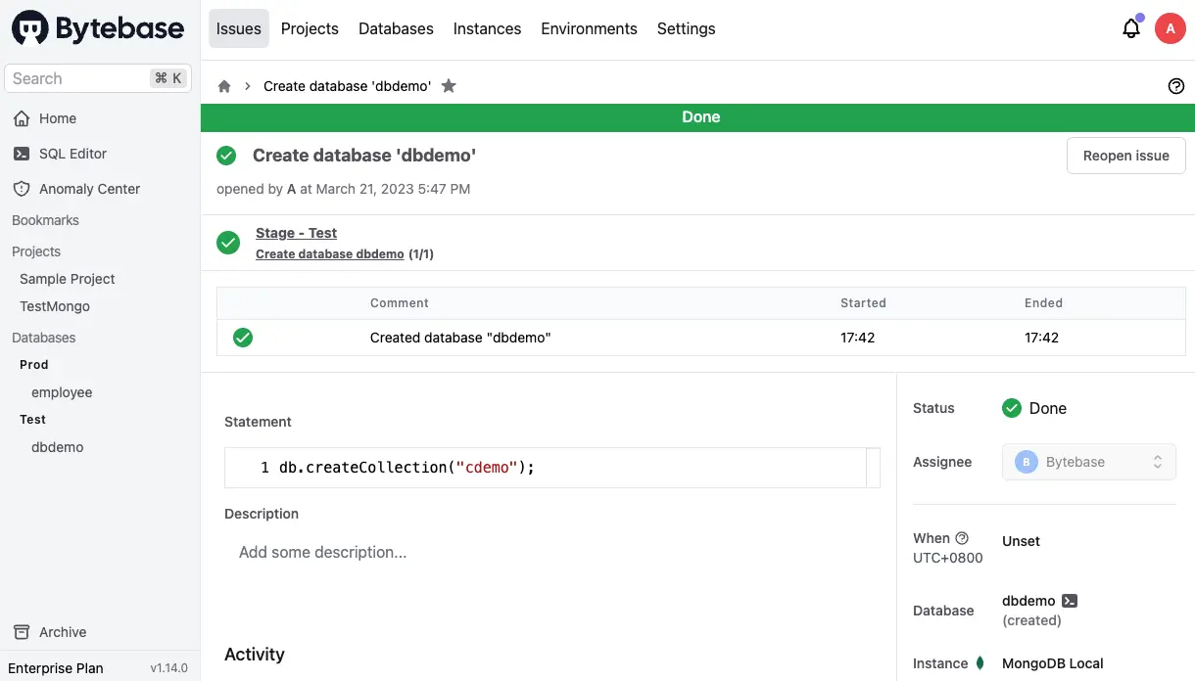Open SQL Editor from the sidebar
Screen dimensions: 1195x681
point(72,154)
